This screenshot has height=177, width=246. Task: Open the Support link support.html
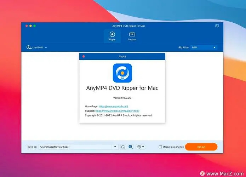pyautogui.click(x=118, y=111)
